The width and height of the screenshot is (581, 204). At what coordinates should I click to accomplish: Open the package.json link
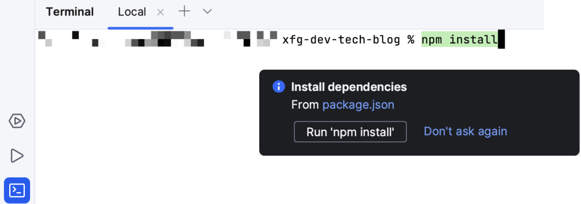(x=358, y=105)
